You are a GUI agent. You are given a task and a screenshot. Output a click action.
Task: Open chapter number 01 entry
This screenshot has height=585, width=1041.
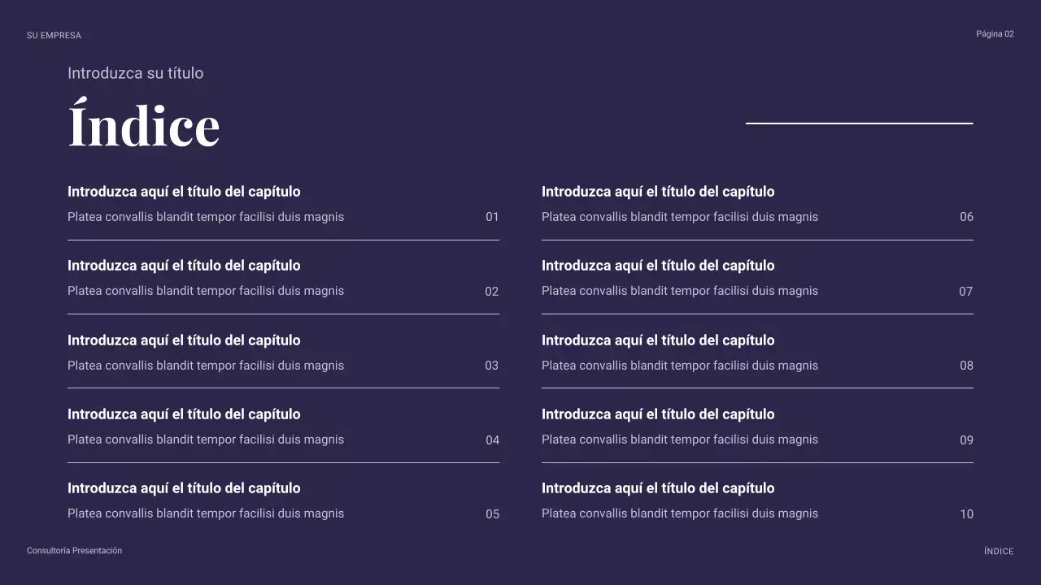[x=492, y=217]
